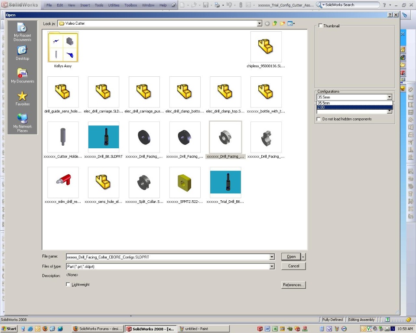Open the Views menu icon
The height and width of the screenshot is (333, 416).
[291, 23]
